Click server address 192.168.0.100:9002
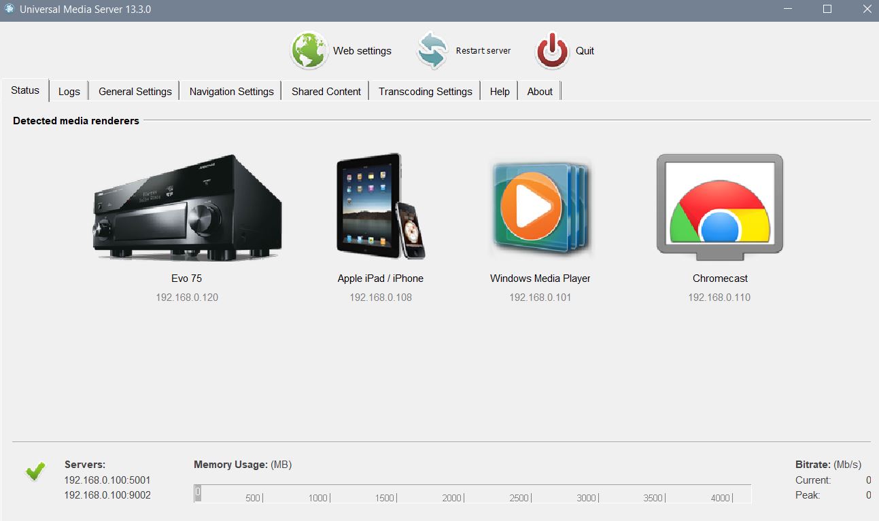The image size is (879, 521). (x=107, y=495)
